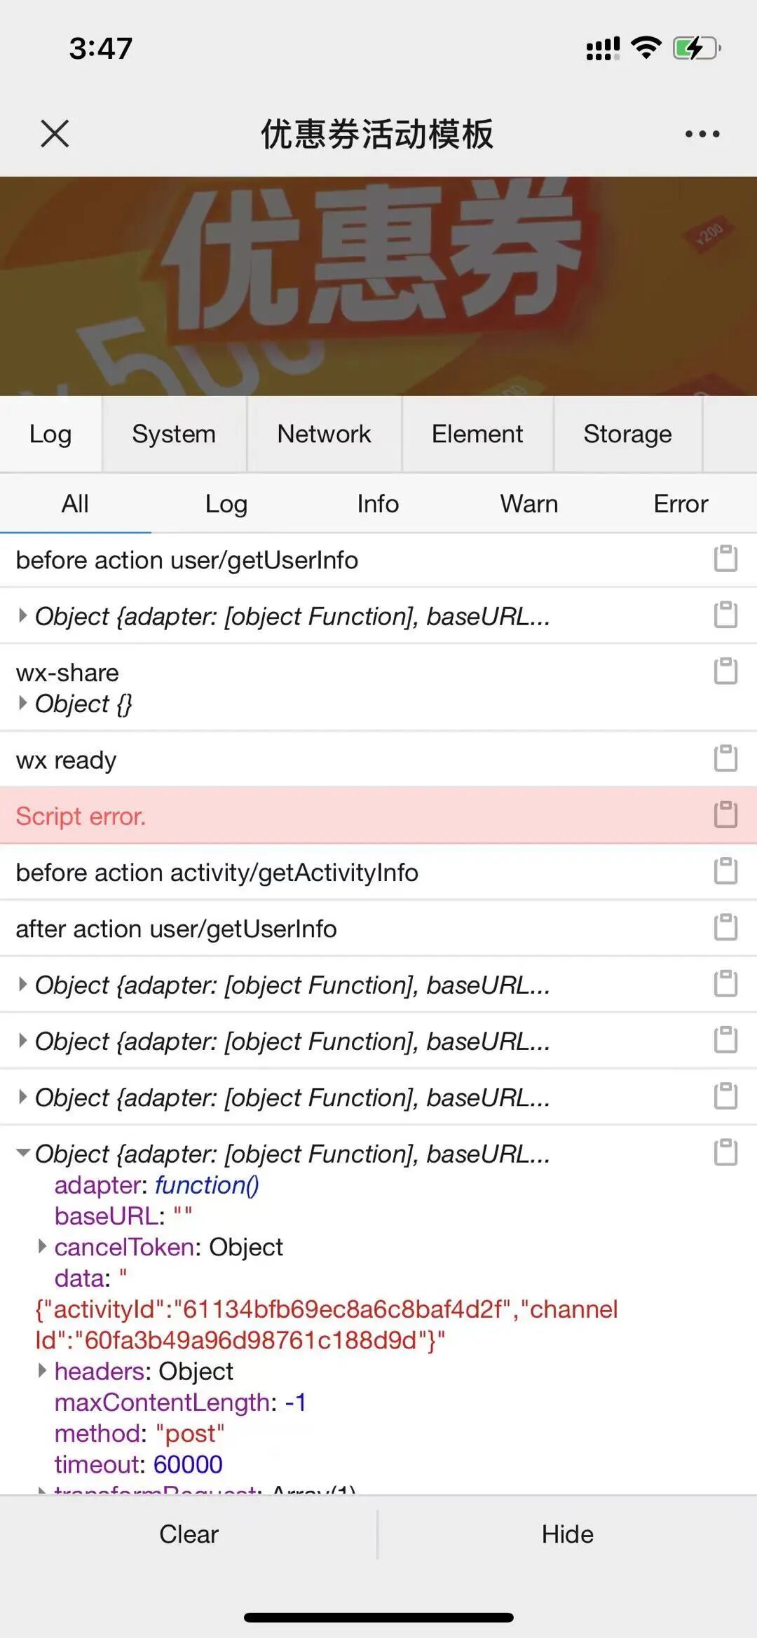Show only Warn level logs
The width and height of the screenshot is (757, 1638).
pos(529,504)
